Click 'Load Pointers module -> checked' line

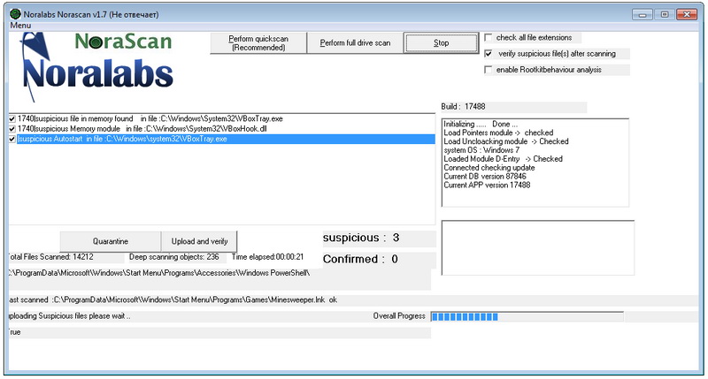498,133
